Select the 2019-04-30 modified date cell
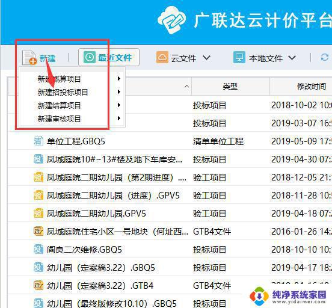Screen dimensions: 332x308 click(x=302, y=159)
